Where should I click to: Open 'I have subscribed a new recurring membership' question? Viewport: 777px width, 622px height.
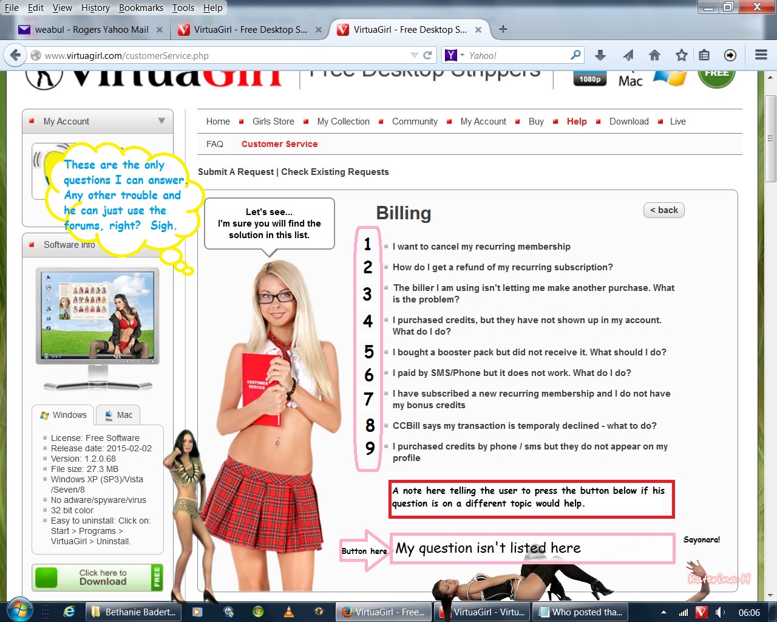click(532, 399)
